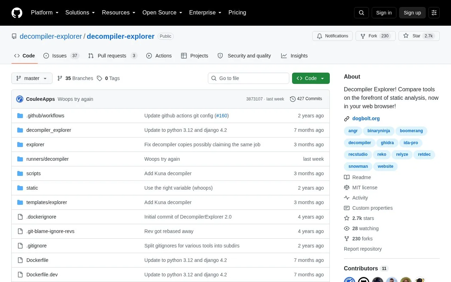
Task: Open the Readme link in About
Action: pos(357,177)
